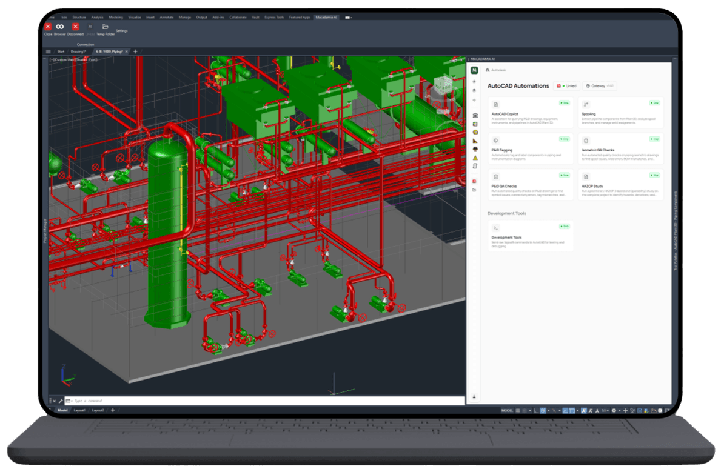This screenshot has width=721, height=472.
Task: Open the Annotate ribbon tab
Action: (x=166, y=18)
